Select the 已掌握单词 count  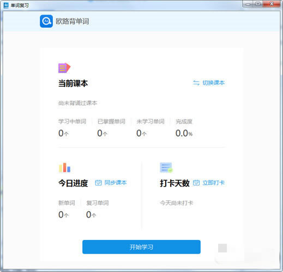[x=102, y=133]
